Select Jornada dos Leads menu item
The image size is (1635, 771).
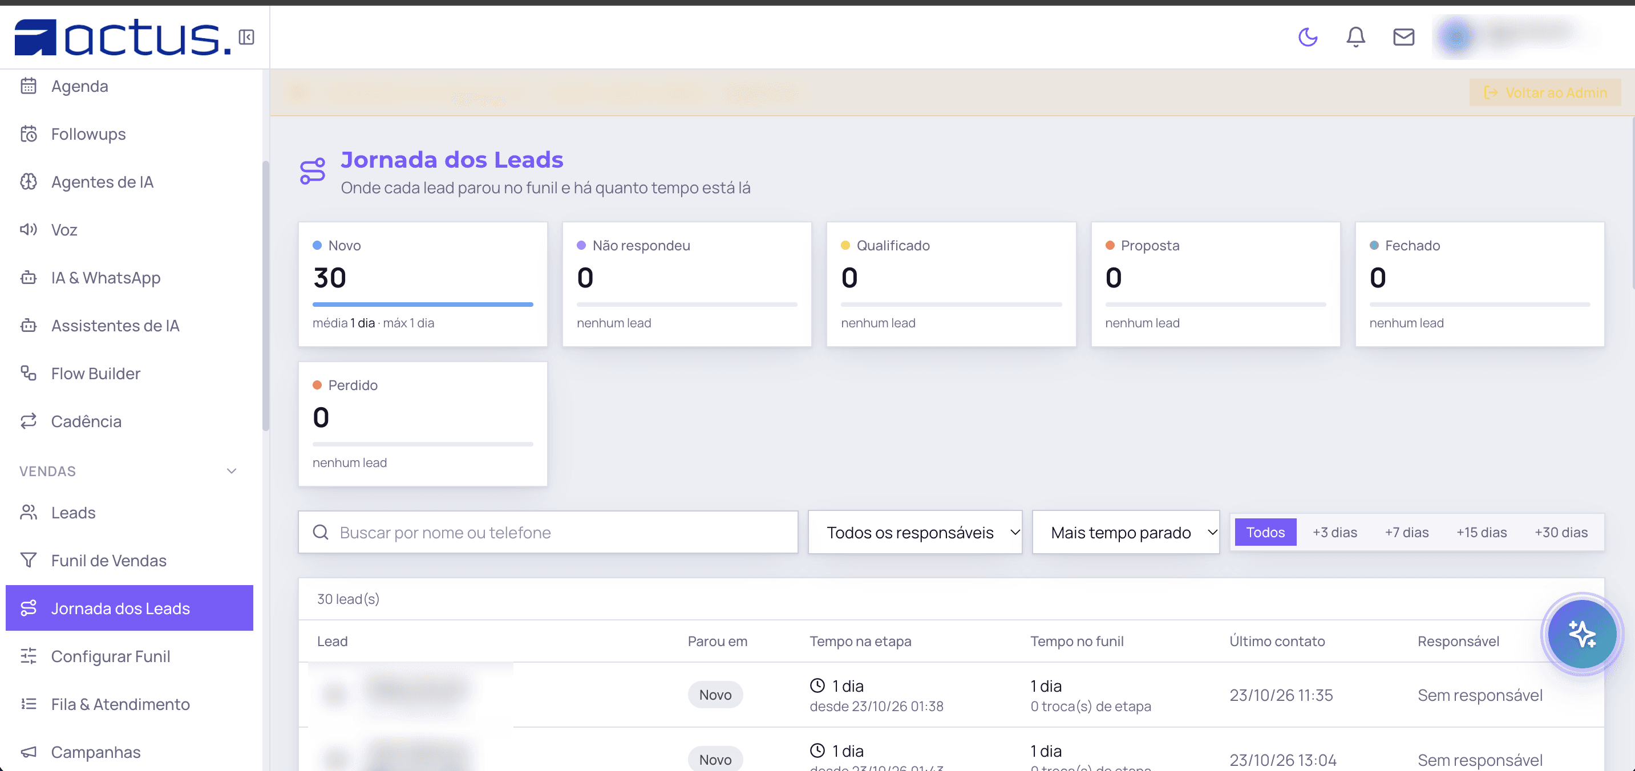[x=129, y=608]
